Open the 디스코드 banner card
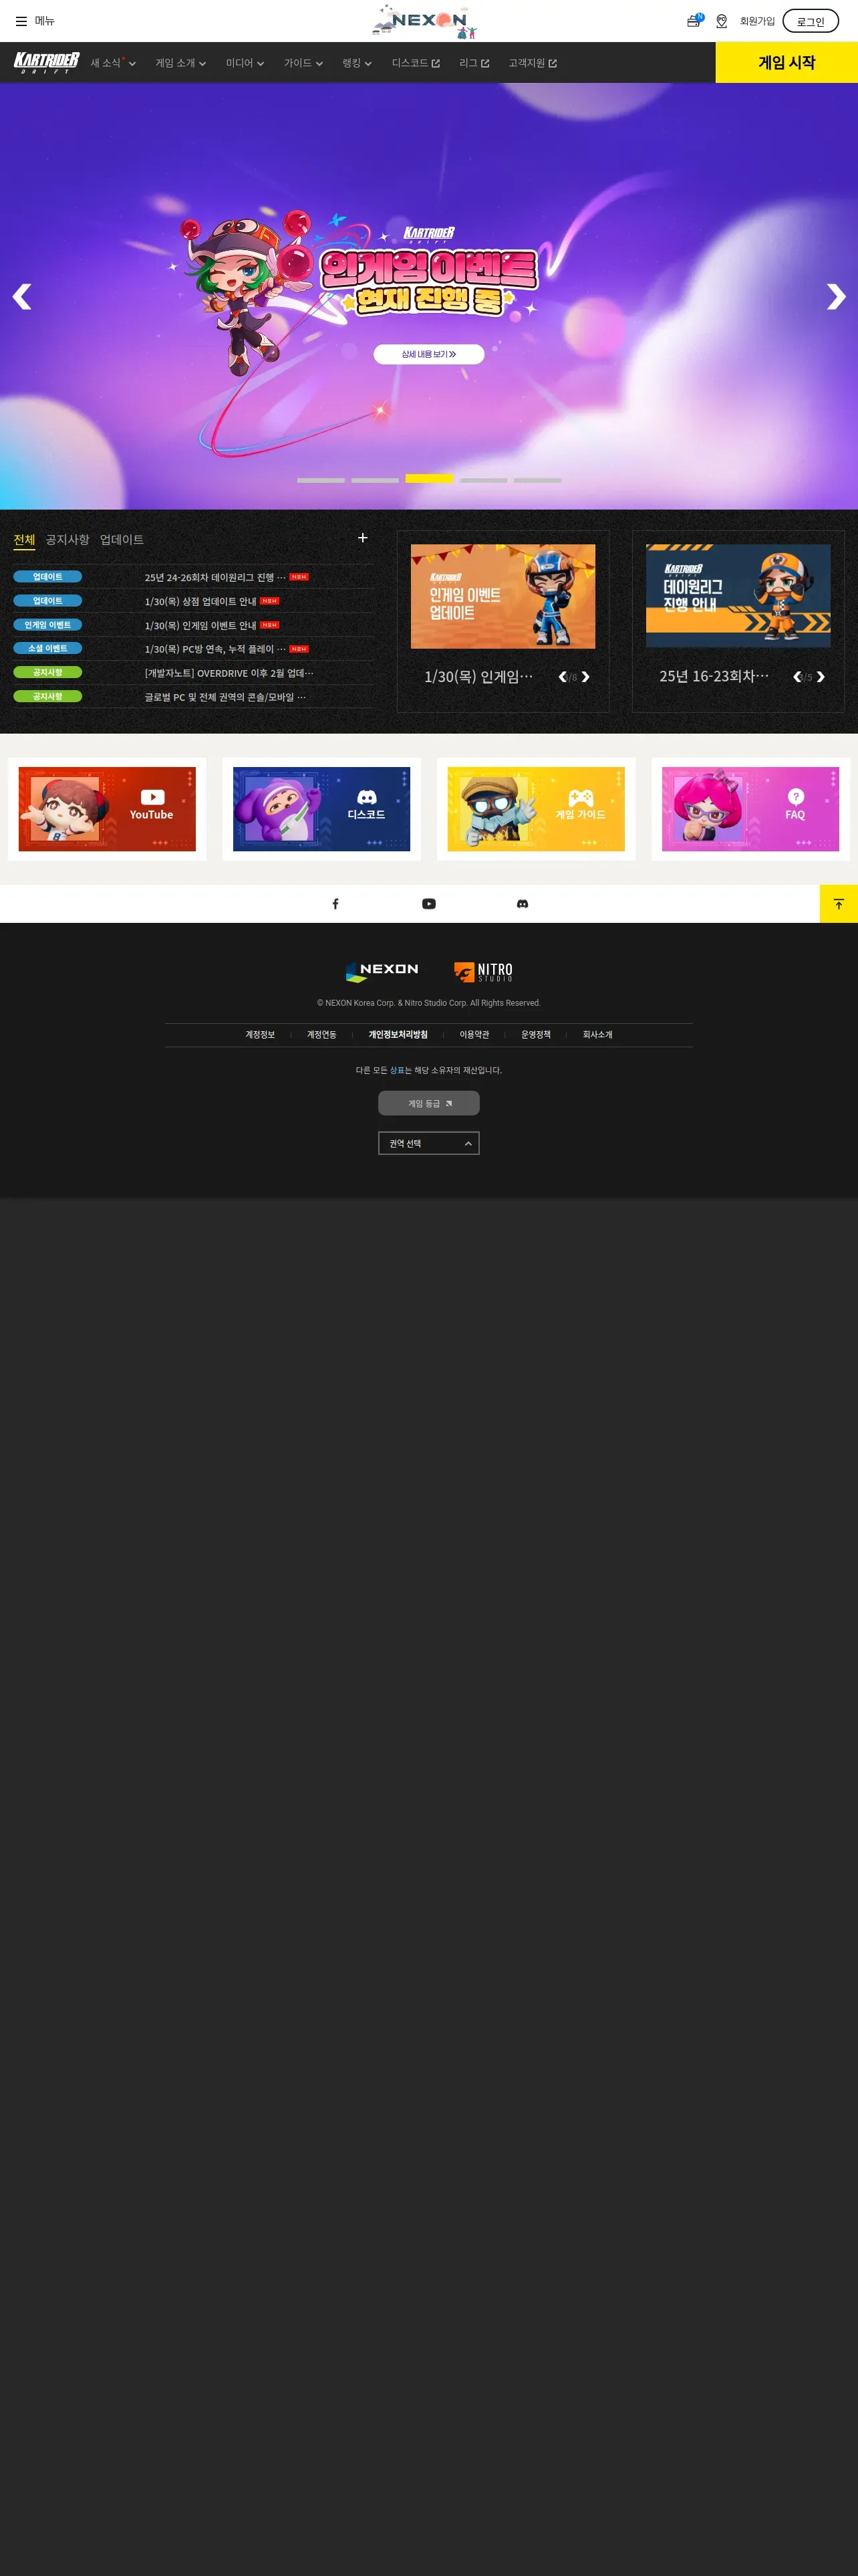Image resolution: width=858 pixels, height=2576 pixels. [x=321, y=809]
